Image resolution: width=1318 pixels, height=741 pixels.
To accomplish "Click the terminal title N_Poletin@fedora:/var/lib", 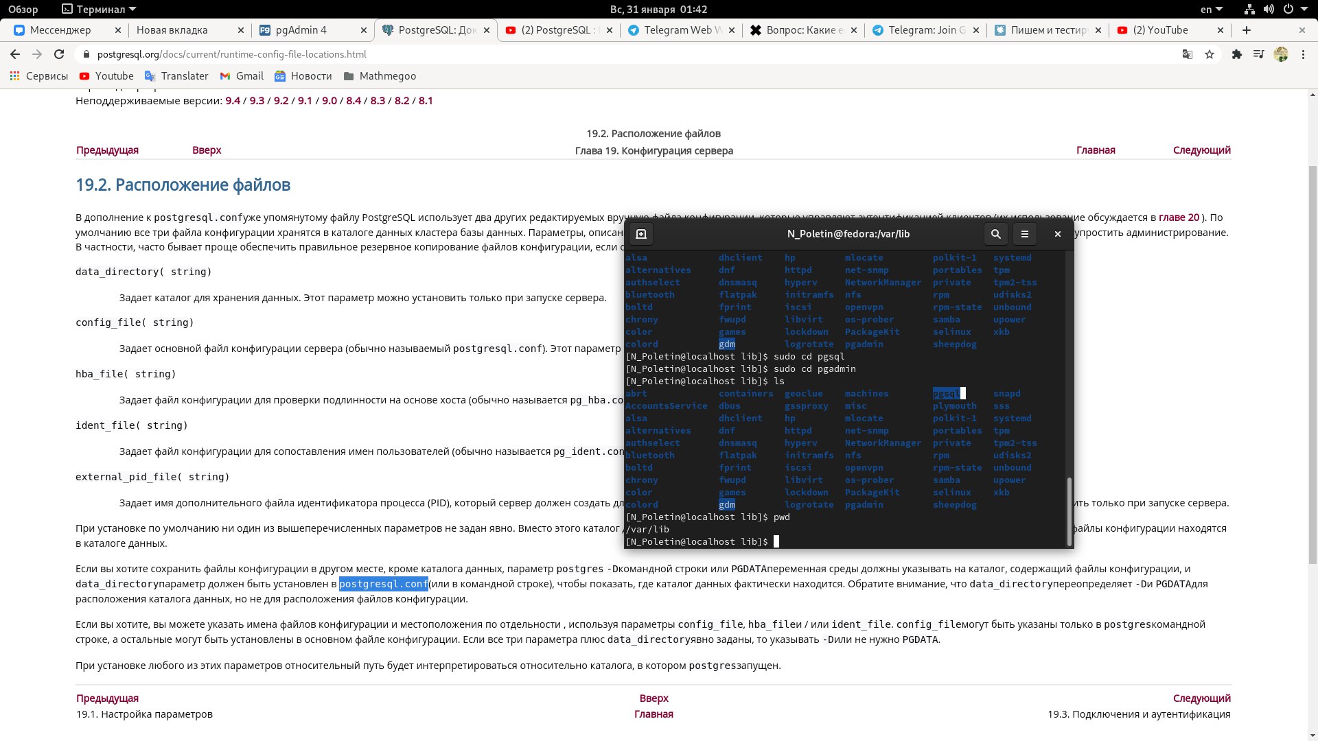I will pos(848,234).
